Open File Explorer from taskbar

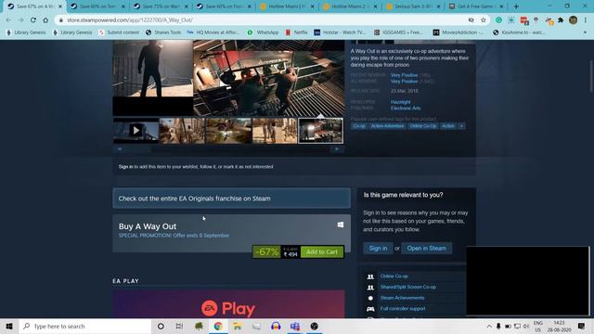pos(238,326)
